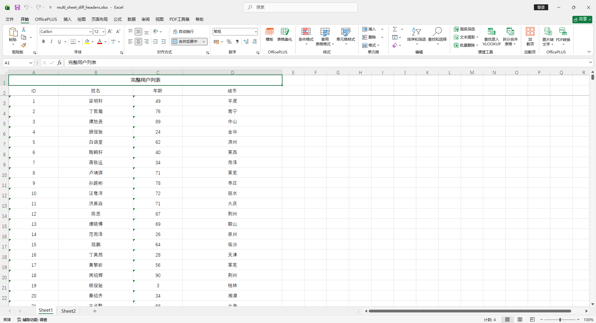Expand the number format 常规 dropdown

point(256,32)
